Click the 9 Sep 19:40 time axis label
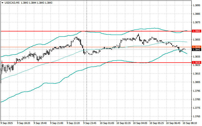 [40, 123]
